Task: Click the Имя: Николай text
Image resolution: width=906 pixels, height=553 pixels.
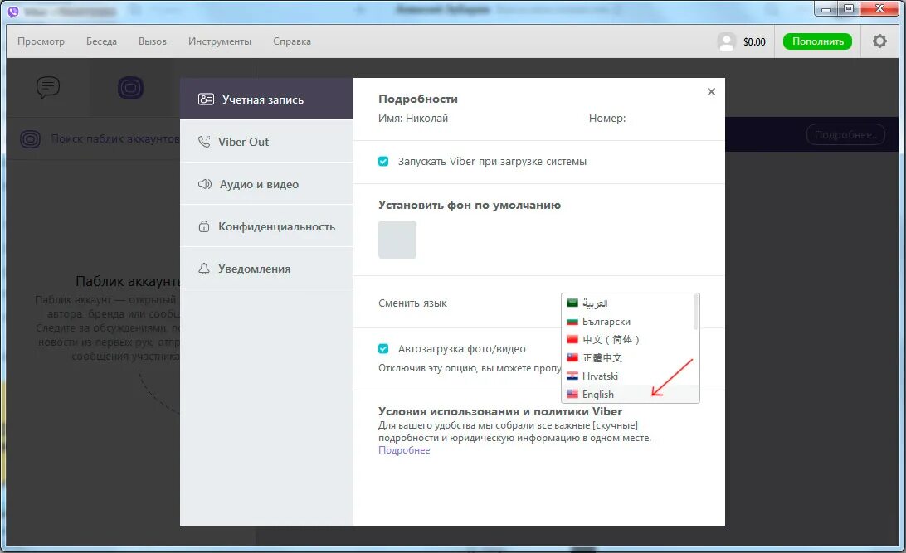Action: pyautogui.click(x=412, y=119)
